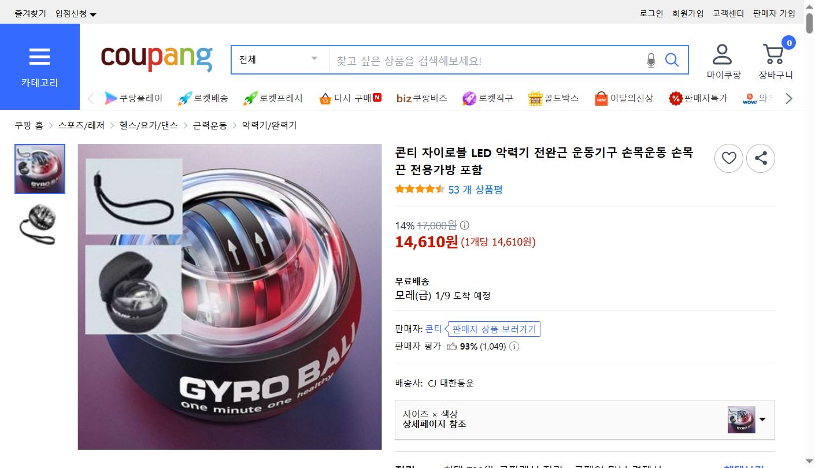Click the 판매자 상품 보러가기 button
This screenshot has width=815, height=468.
pyautogui.click(x=494, y=329)
